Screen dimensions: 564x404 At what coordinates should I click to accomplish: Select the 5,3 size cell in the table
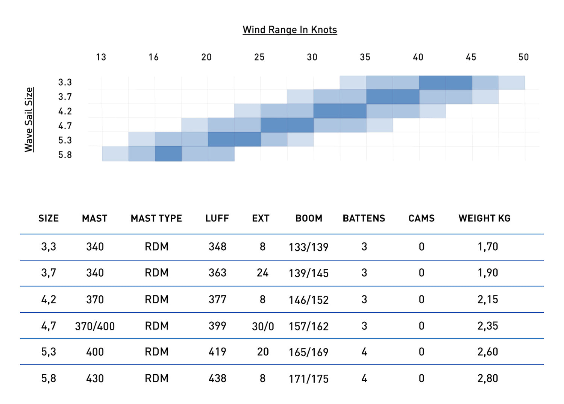click(x=49, y=352)
